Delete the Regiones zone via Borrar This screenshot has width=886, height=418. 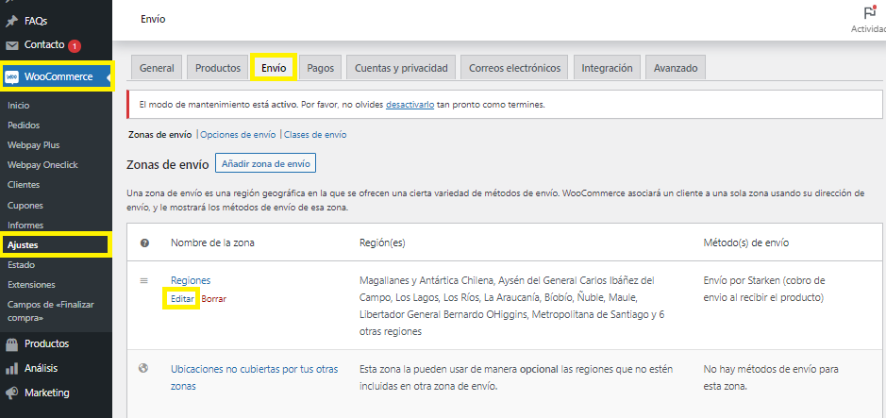tap(214, 298)
